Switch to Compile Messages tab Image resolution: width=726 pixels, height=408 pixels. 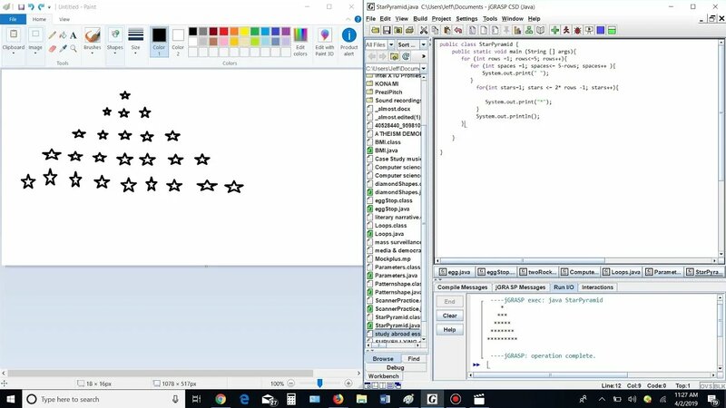tap(462, 287)
